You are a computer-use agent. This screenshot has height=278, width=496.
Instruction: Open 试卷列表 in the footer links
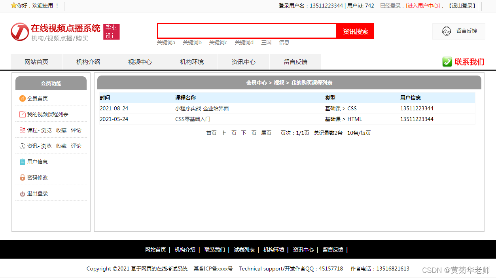coord(244,250)
